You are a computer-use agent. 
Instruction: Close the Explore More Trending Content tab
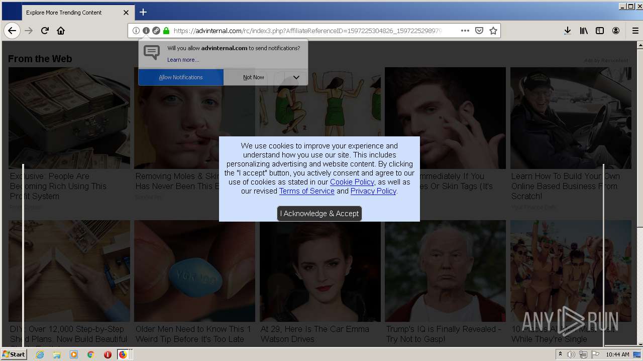click(x=126, y=13)
